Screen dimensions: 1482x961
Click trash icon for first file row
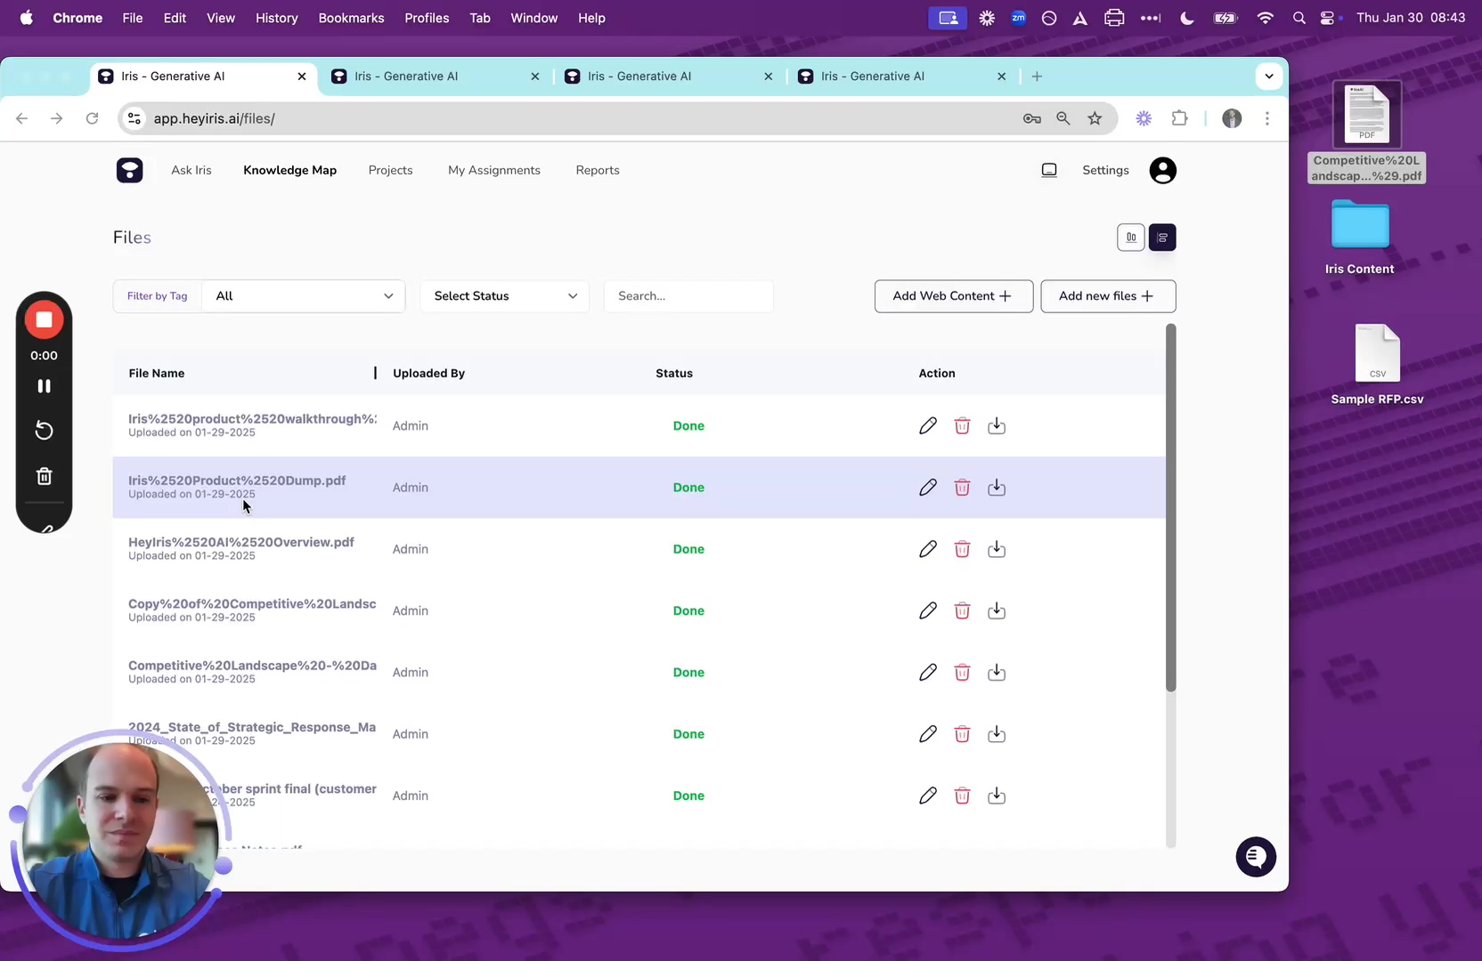(962, 426)
